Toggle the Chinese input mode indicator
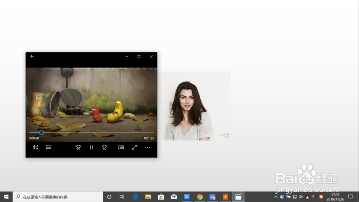 coord(314,197)
